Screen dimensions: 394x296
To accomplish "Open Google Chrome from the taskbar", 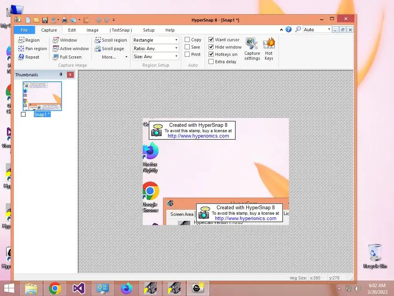I will pos(55,288).
